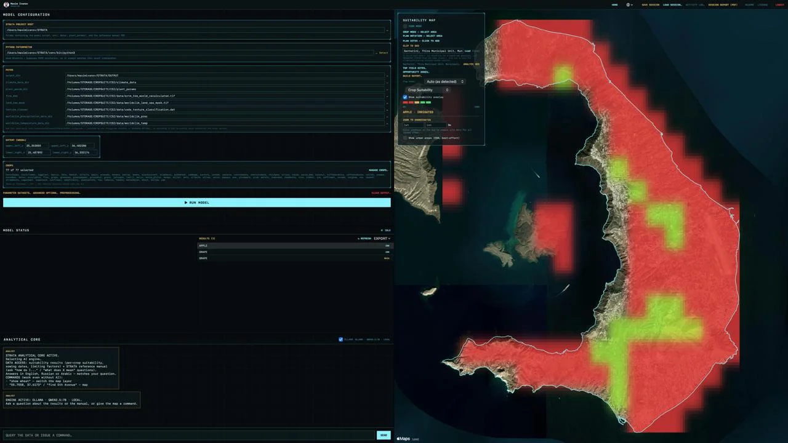Click the Manage Crops link
The image size is (788, 443).
click(378, 170)
